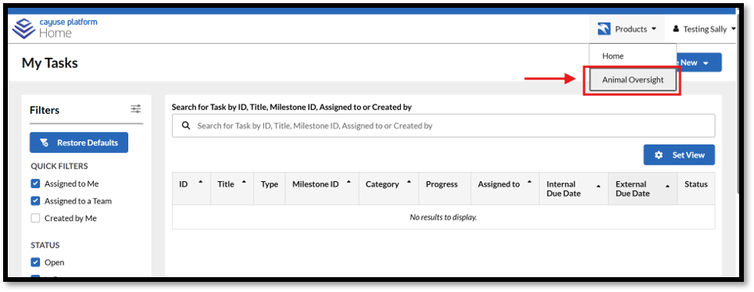Open the filter settings sliders icon
Viewport: 754px width, 292px height.
[136, 109]
